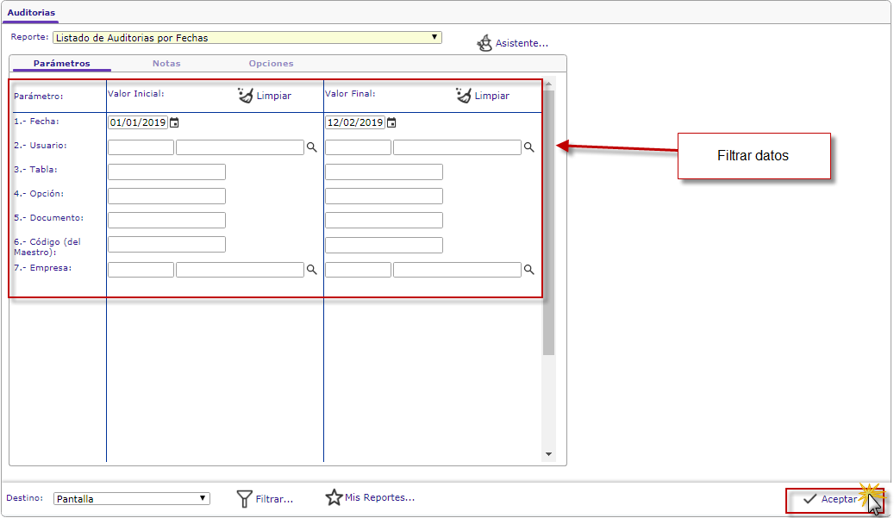Image resolution: width=894 pixels, height=518 pixels.
Task: Switch to the Parámetros tab
Action: point(61,63)
